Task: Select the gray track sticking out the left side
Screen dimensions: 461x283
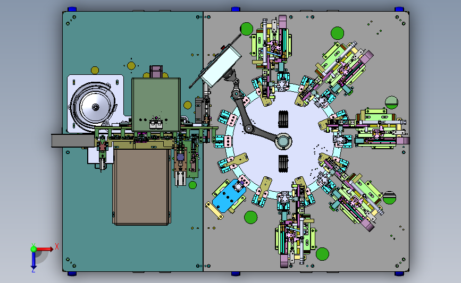Action: (73, 141)
